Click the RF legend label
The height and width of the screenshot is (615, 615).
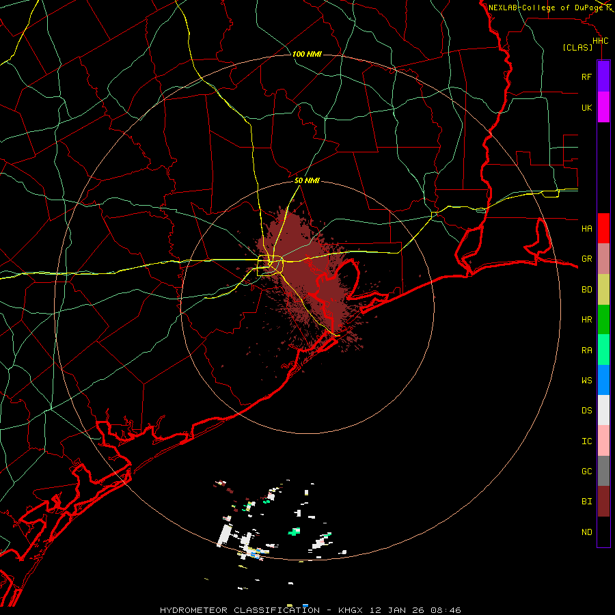586,77
